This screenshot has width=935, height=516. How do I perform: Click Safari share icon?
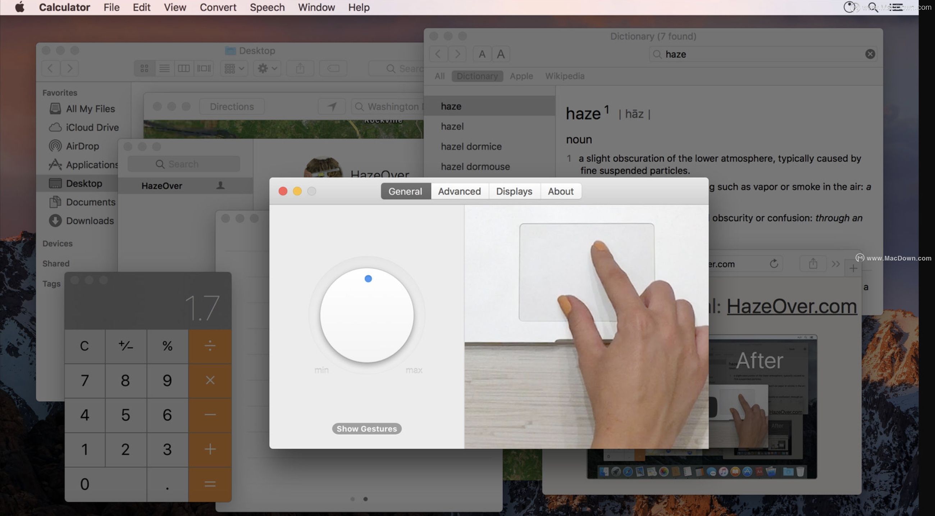[x=813, y=264]
